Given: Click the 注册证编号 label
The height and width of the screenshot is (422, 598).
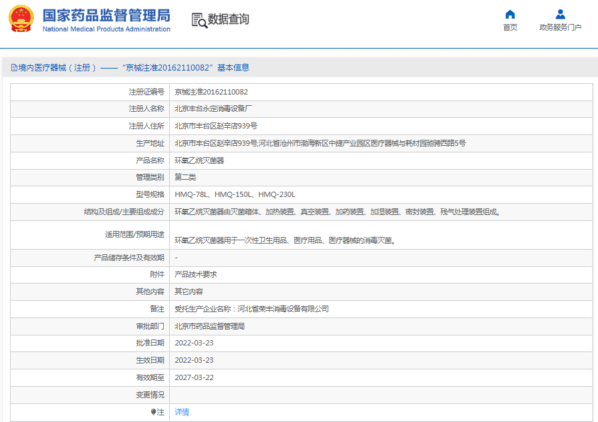Looking at the screenshot, I should click(147, 92).
